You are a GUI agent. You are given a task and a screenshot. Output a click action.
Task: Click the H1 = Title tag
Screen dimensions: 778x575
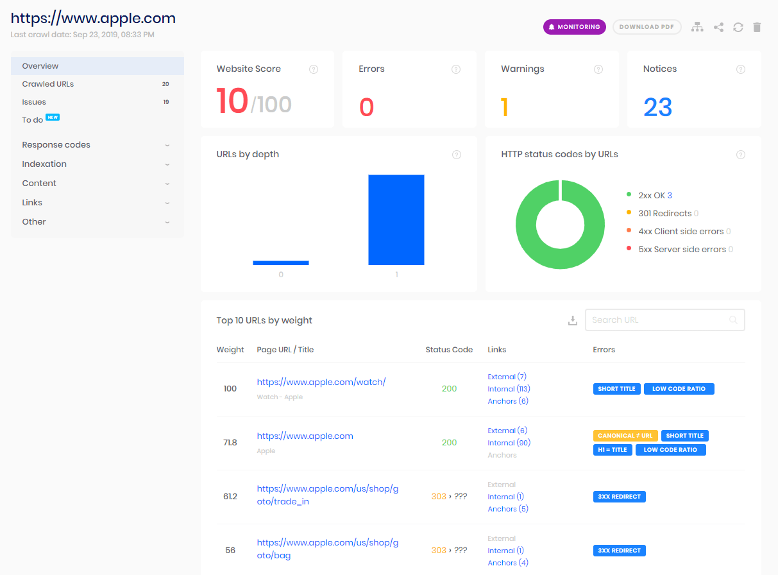613,450
